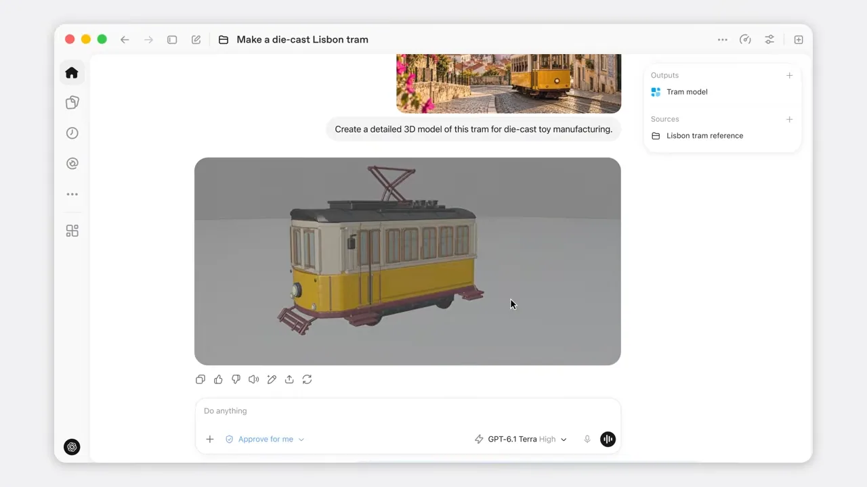Navigate forward with the right arrow
Viewport: 867px width, 487px height.
[x=148, y=40]
